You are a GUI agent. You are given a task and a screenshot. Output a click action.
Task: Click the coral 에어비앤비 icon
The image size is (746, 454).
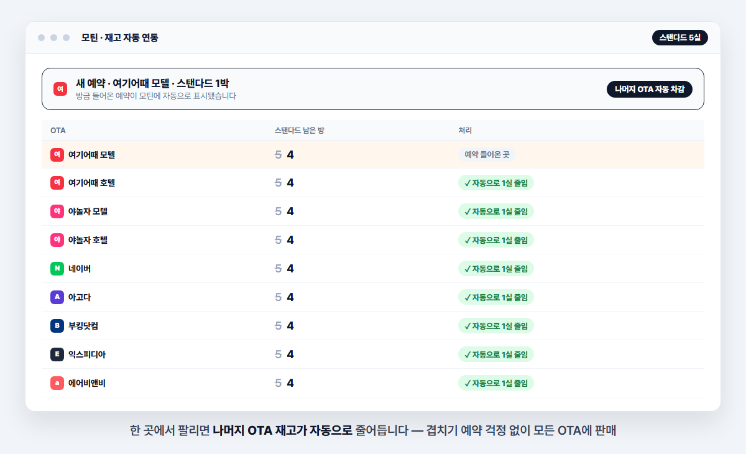point(57,383)
